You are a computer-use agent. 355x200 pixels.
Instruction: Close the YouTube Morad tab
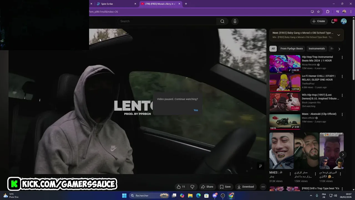click(x=179, y=4)
